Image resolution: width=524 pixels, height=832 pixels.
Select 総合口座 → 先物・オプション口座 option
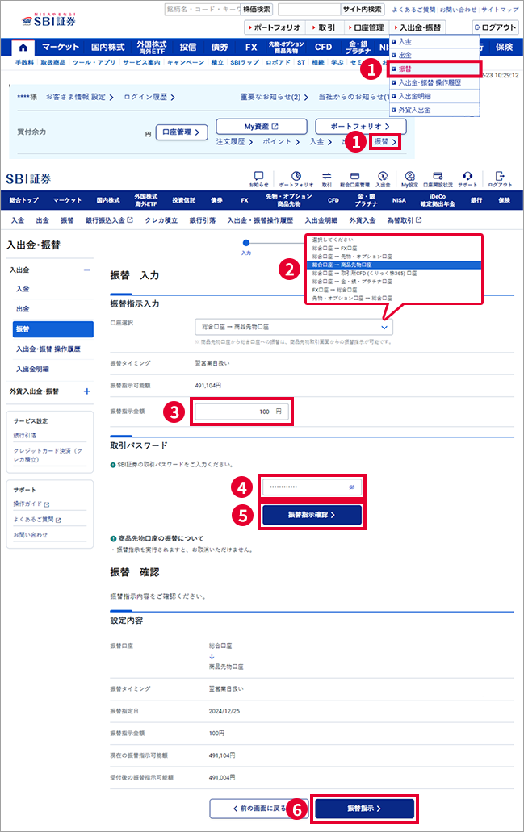(352, 257)
